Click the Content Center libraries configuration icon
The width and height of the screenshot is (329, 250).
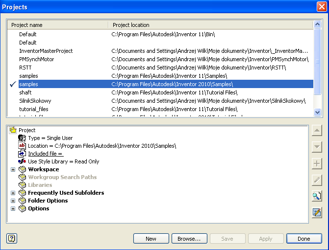pos(317,212)
